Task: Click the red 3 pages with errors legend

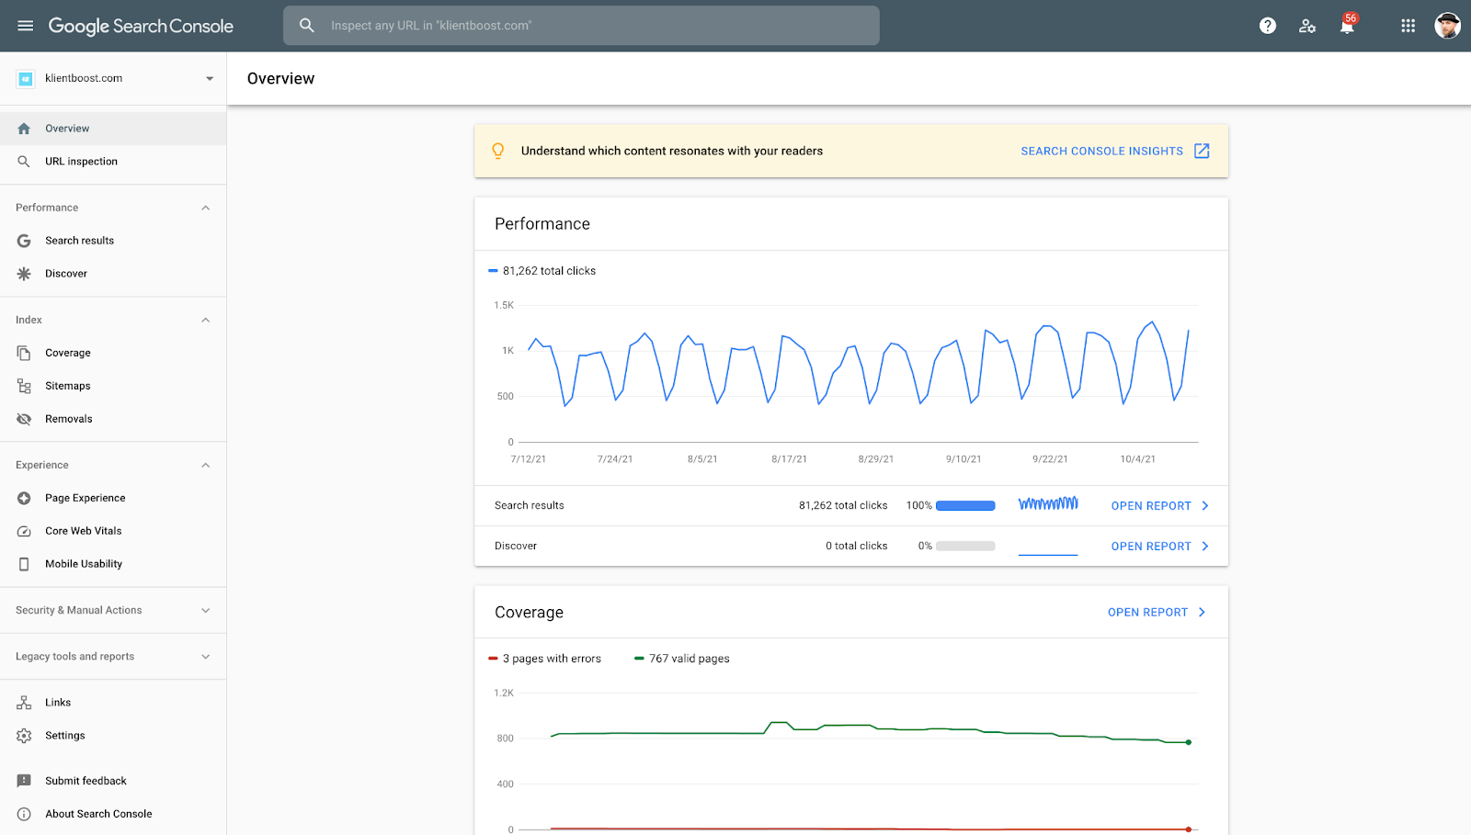Action: tap(544, 659)
